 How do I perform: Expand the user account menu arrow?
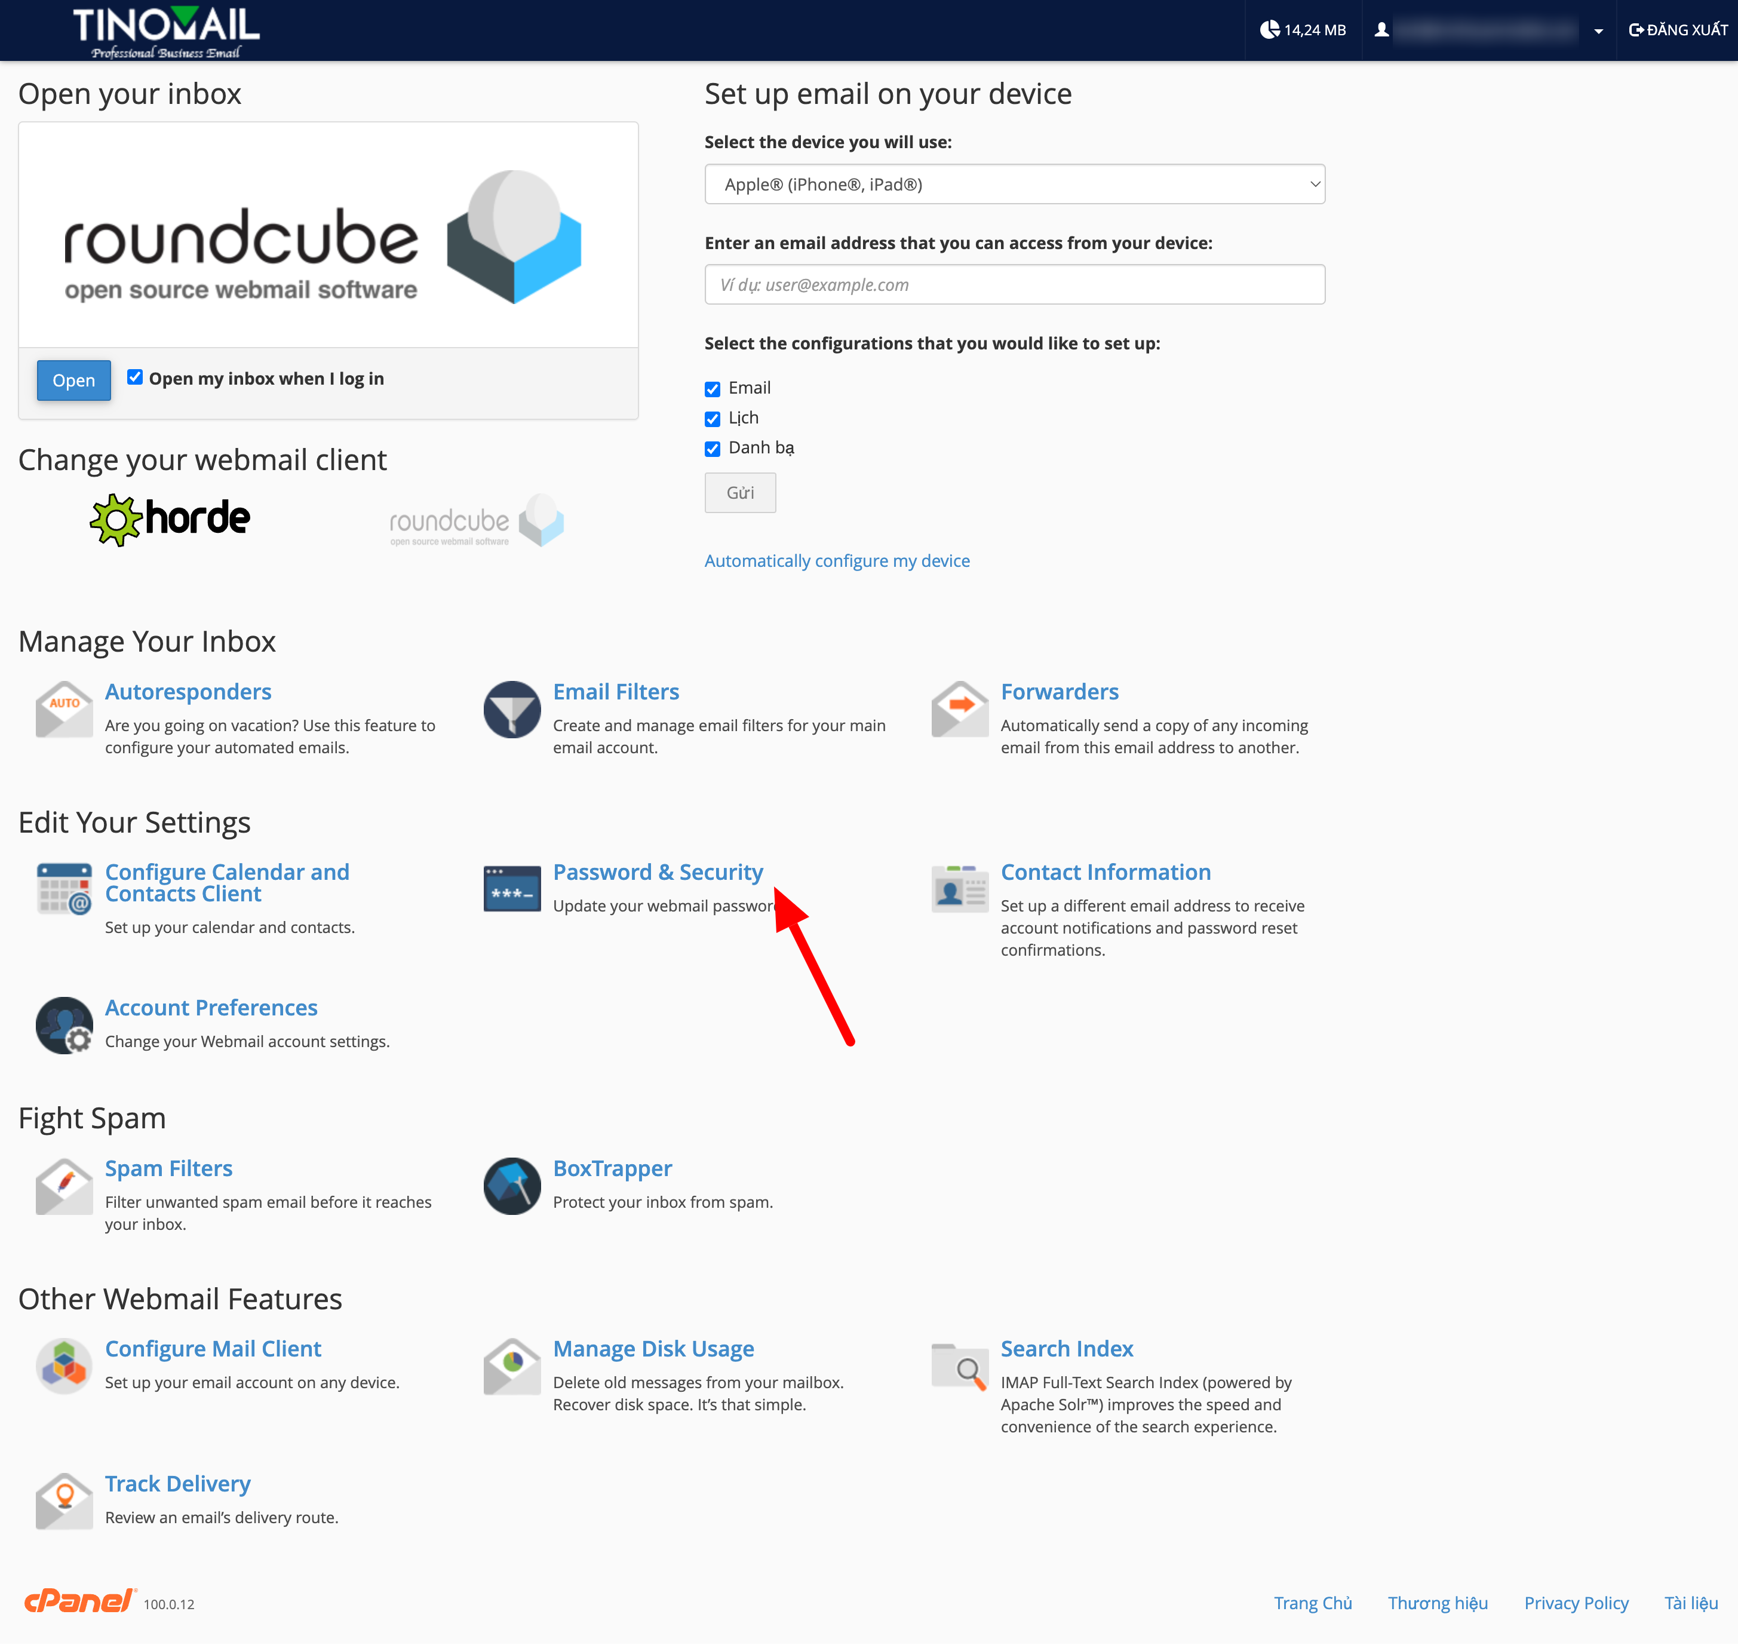click(x=1598, y=30)
